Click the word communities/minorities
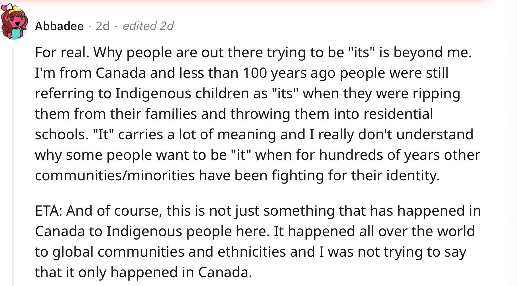Image resolution: width=517 pixels, height=286 pixels. click(x=115, y=175)
